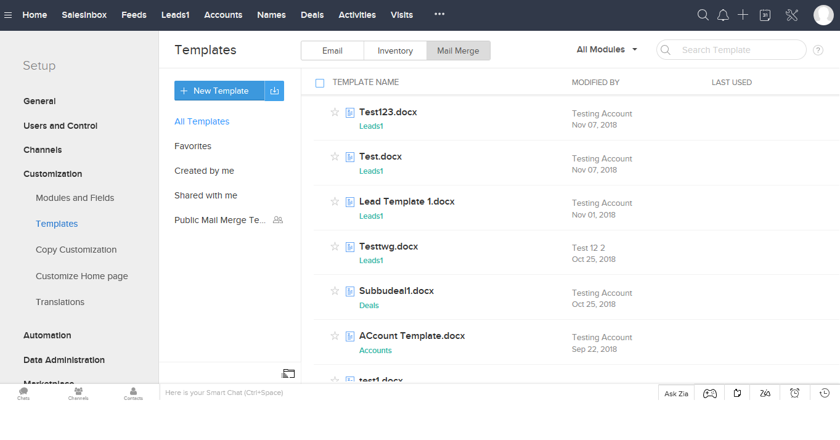
Task: Open the gamescope controller icon
Action: 710,393
